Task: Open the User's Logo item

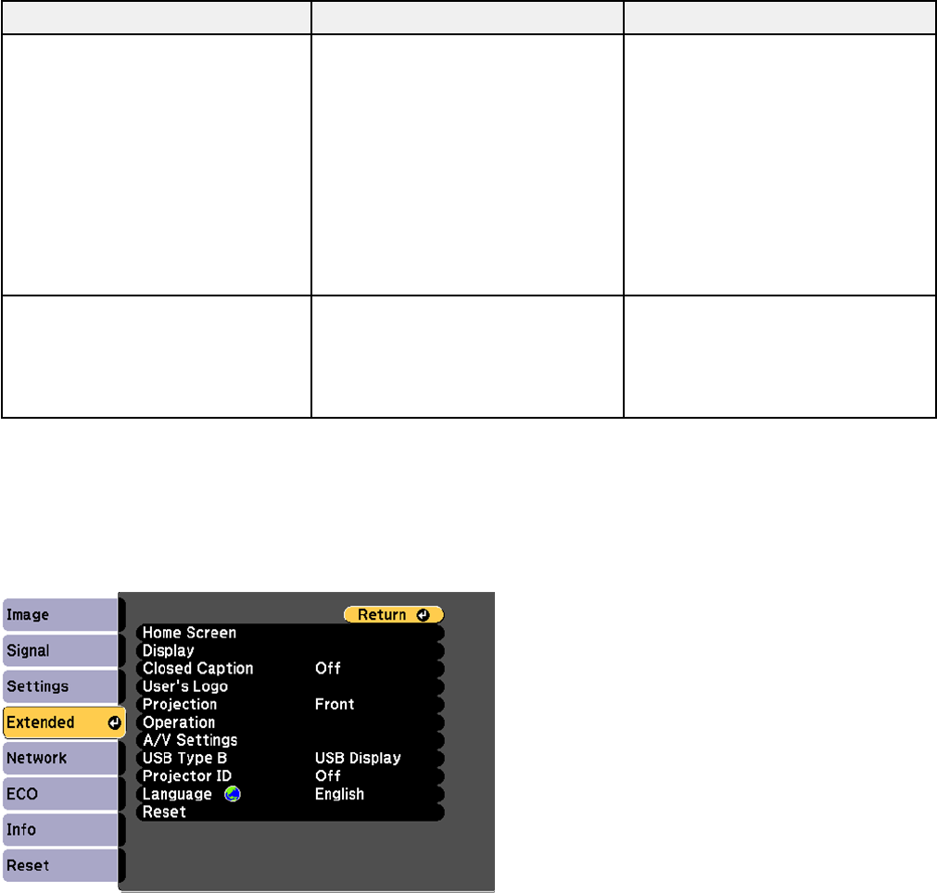Action: pos(290,686)
